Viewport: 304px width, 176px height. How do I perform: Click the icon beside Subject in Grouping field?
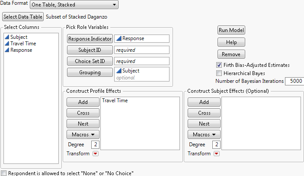tap(119, 71)
